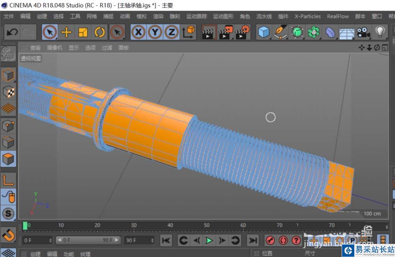The height and width of the screenshot is (257, 395).
Task: Open viewport 面板 (Panel) dropdown menu
Action: pos(124,48)
